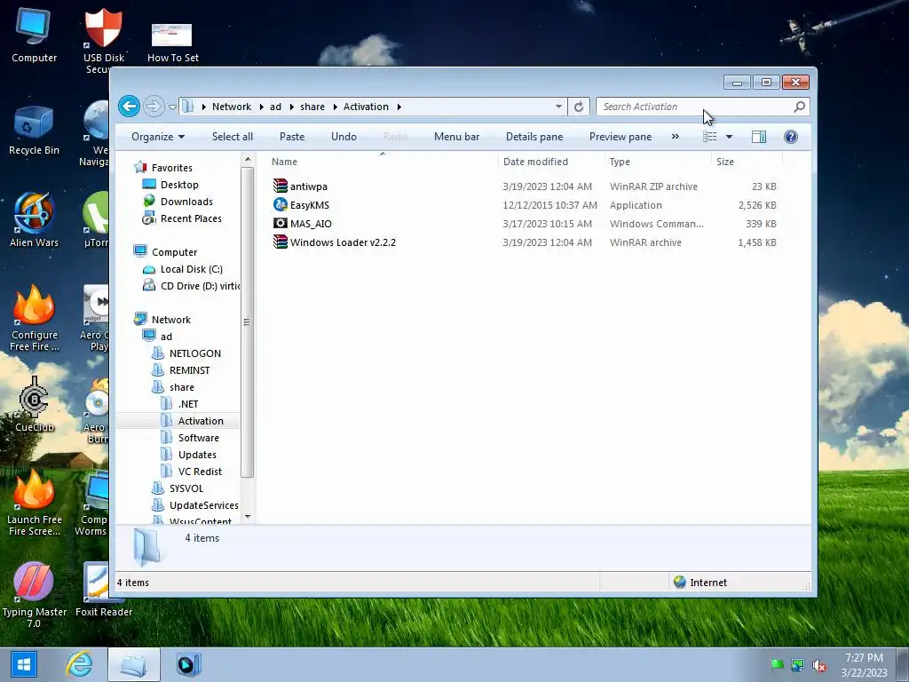Click navigation pane scrollbar up arrow
The width and height of the screenshot is (909, 682).
tap(248, 160)
